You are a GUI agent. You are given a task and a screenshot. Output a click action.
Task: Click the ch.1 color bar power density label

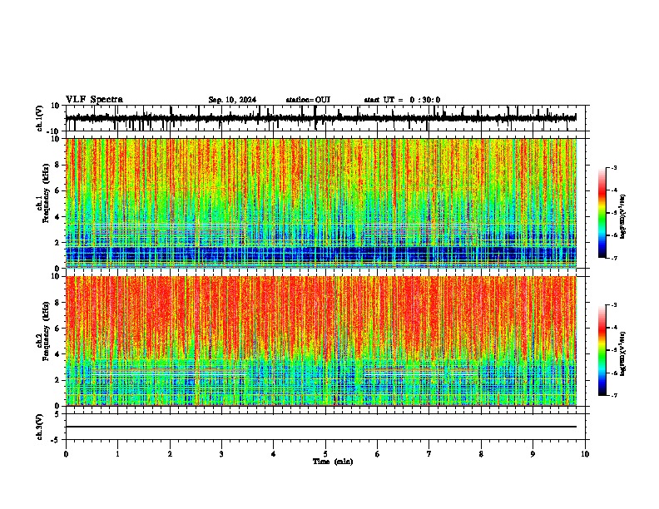pos(623,217)
